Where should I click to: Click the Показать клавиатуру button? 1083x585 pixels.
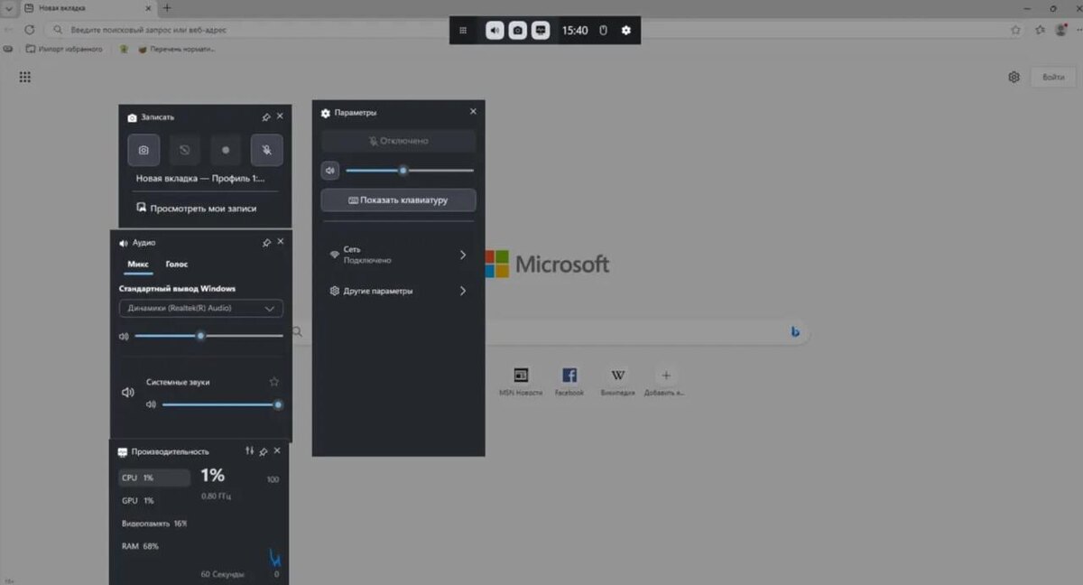(x=398, y=200)
